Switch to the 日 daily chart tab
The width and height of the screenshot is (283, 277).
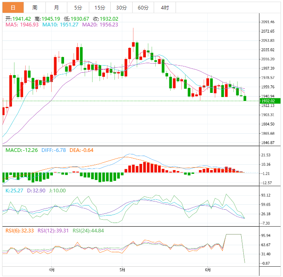coord(13,7)
